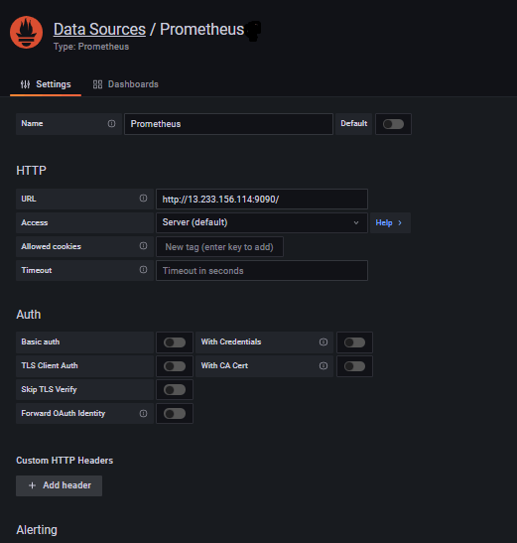The height and width of the screenshot is (543, 517).
Task: Open the Access Server (default) dropdown
Action: coord(262,222)
